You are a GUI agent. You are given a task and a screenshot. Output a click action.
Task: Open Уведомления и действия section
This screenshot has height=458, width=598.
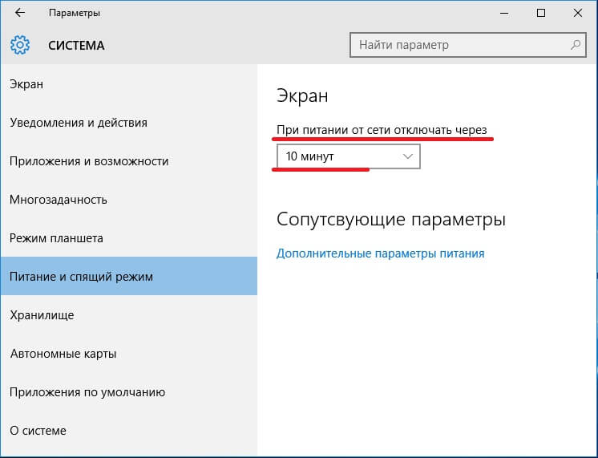point(79,123)
